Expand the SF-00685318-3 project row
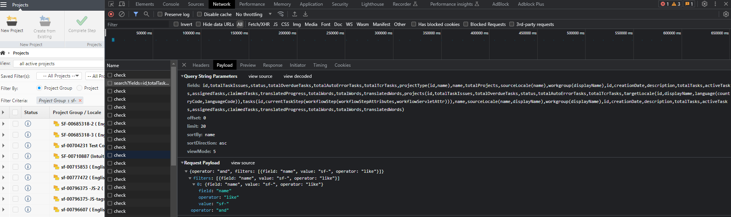This screenshot has height=217, width=731. (3, 135)
